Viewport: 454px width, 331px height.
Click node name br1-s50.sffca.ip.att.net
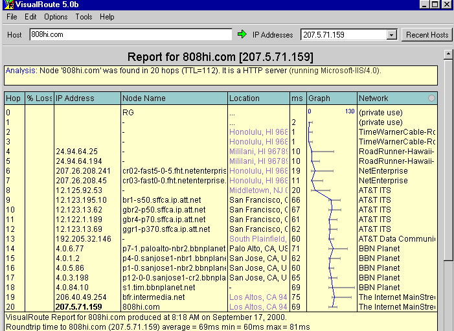tap(161, 200)
